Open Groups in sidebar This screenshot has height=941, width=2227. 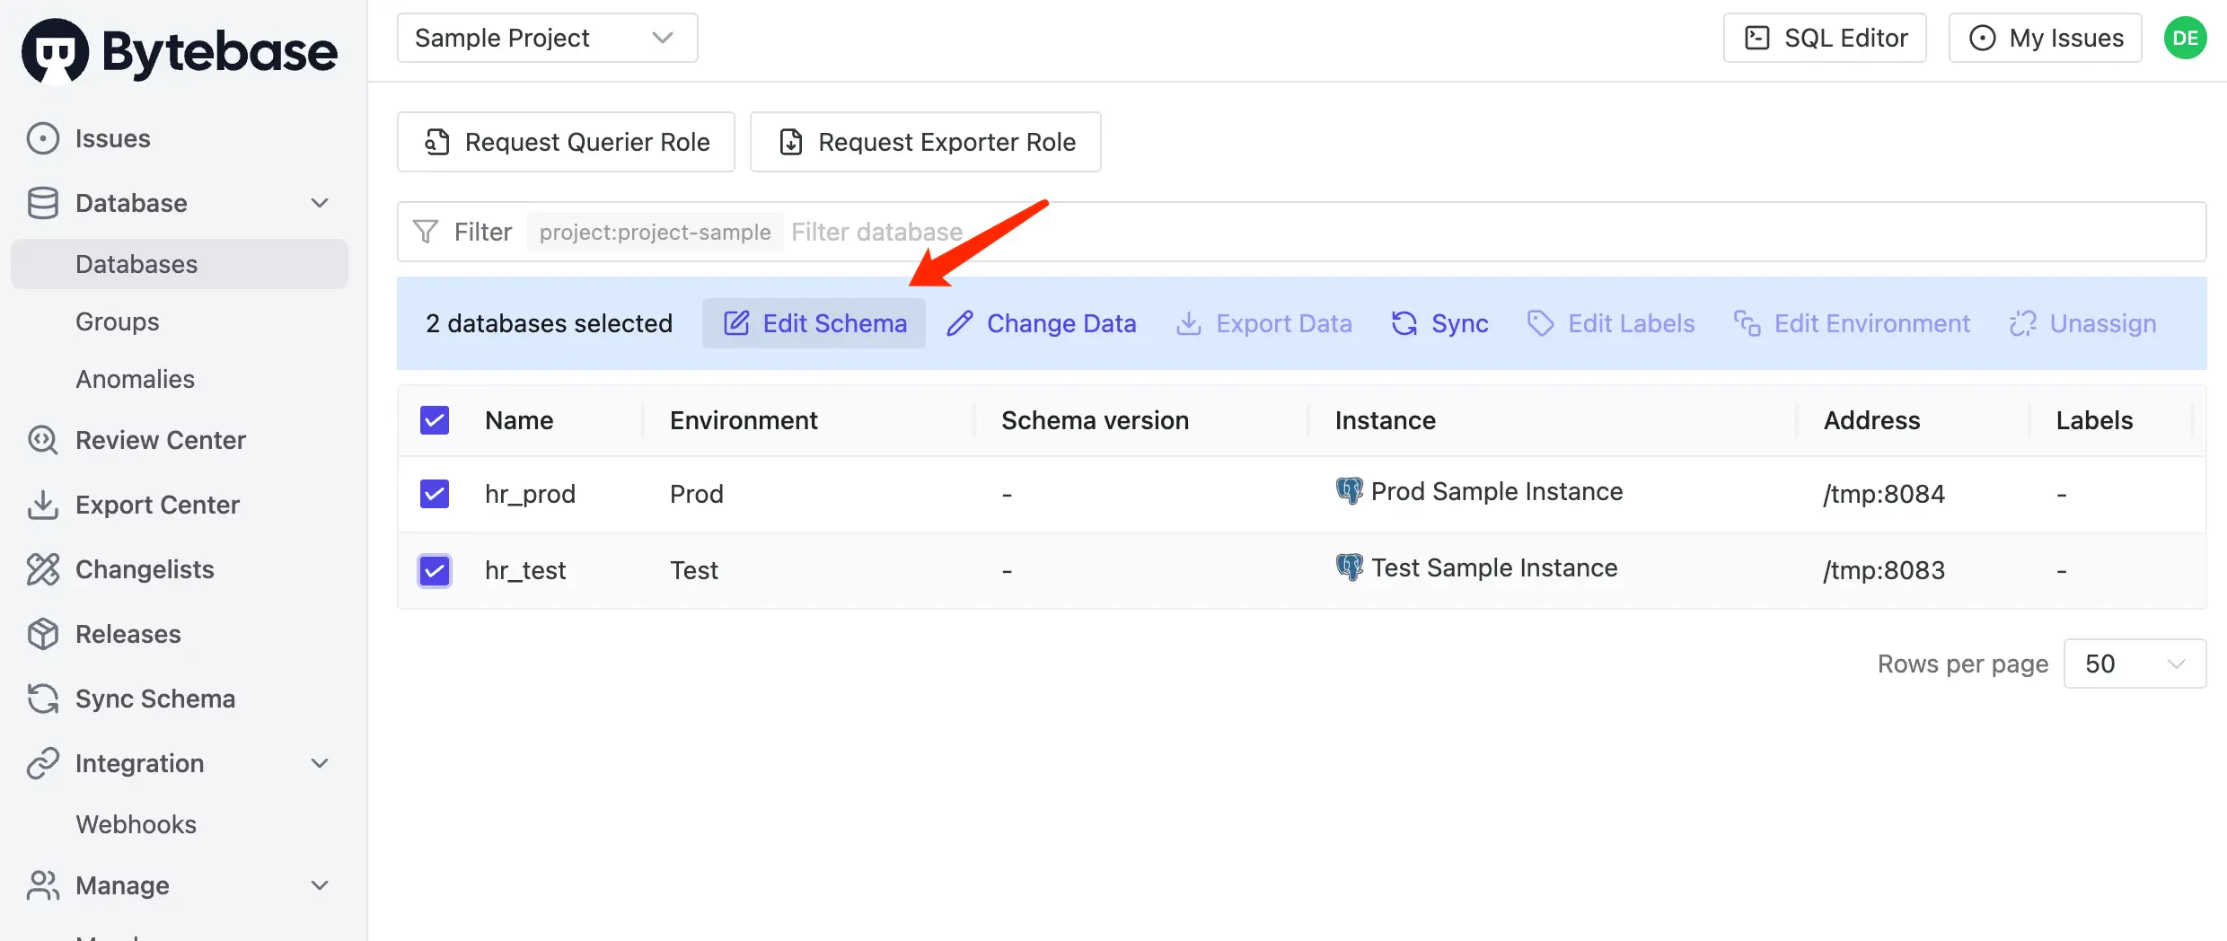(x=118, y=321)
